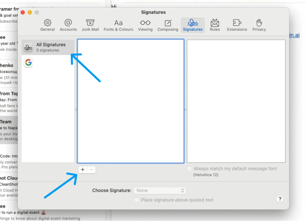Click the plus button to add signature
The height and width of the screenshot is (221, 306).
click(x=82, y=170)
